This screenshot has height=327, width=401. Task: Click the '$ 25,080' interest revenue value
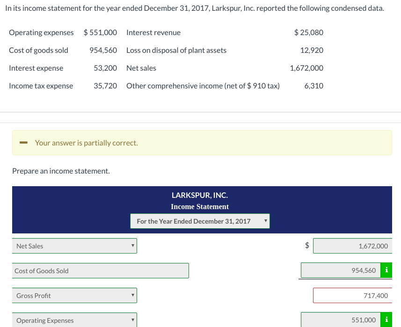(x=309, y=32)
